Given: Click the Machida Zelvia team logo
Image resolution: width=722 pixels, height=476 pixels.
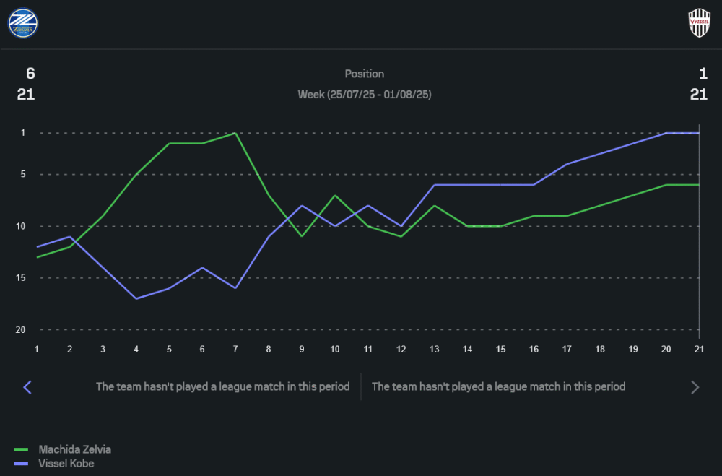Looking at the screenshot, I should pos(23,22).
